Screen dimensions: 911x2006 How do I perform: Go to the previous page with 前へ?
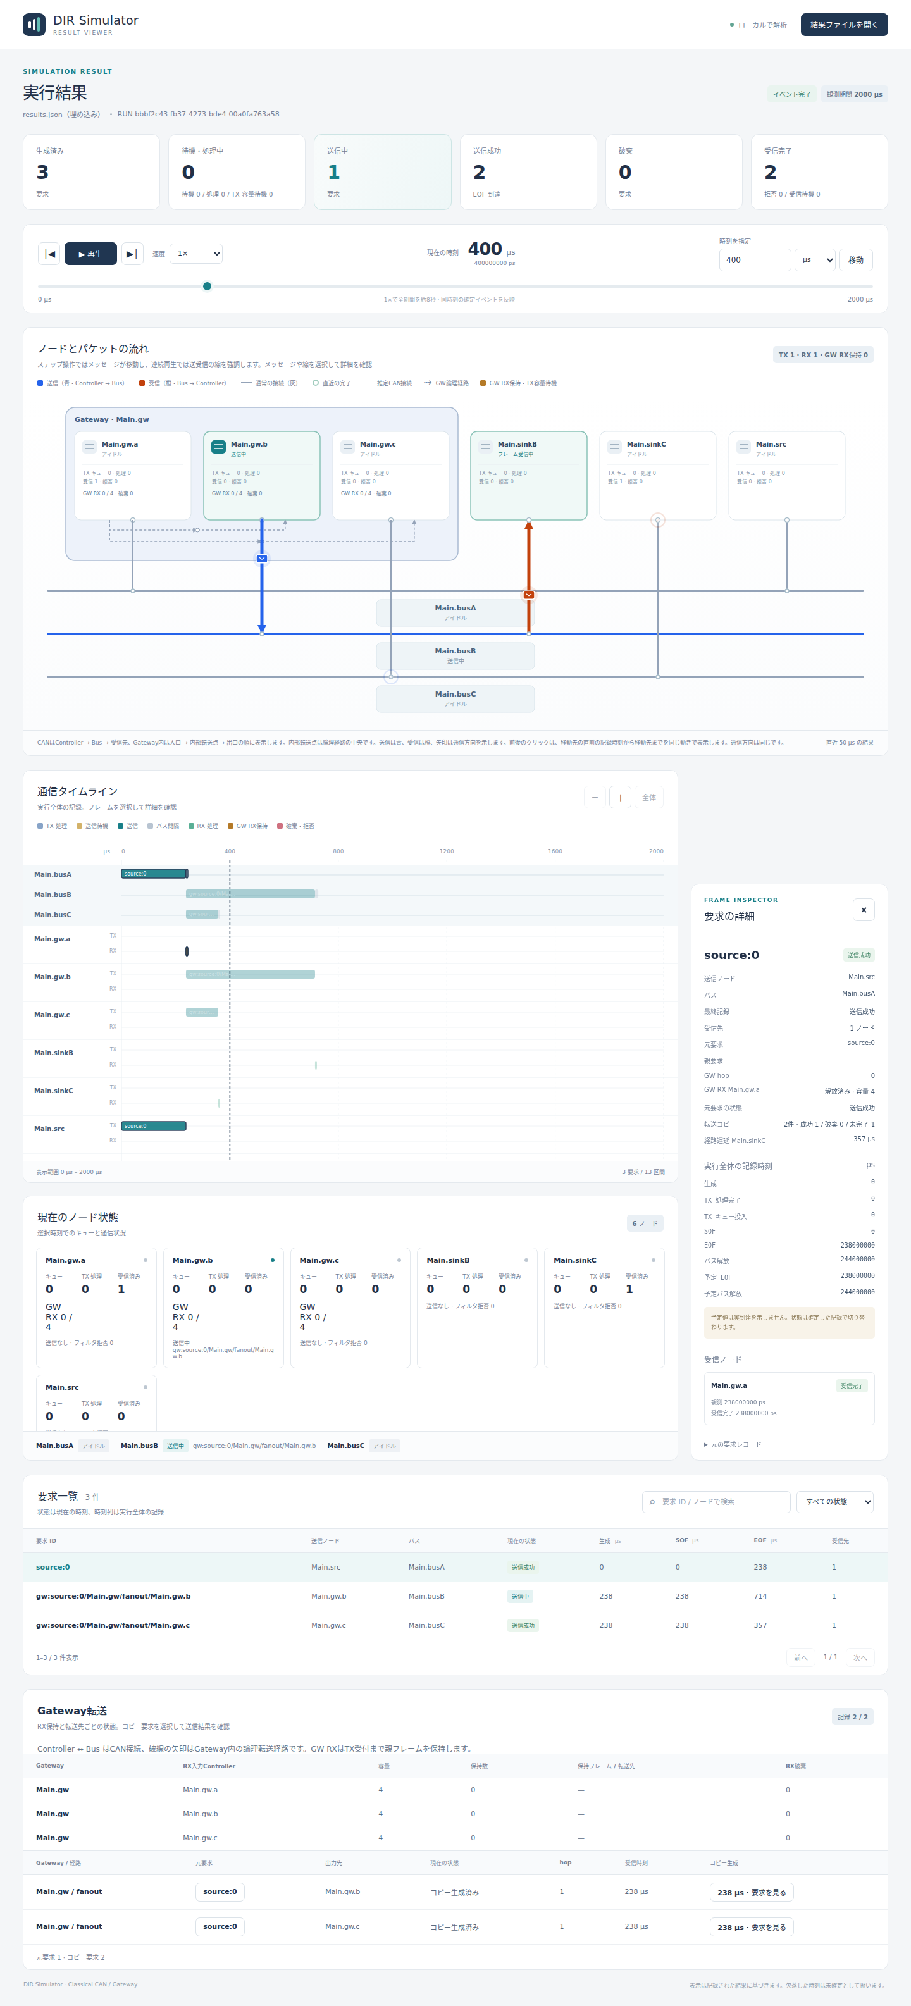(x=800, y=1657)
